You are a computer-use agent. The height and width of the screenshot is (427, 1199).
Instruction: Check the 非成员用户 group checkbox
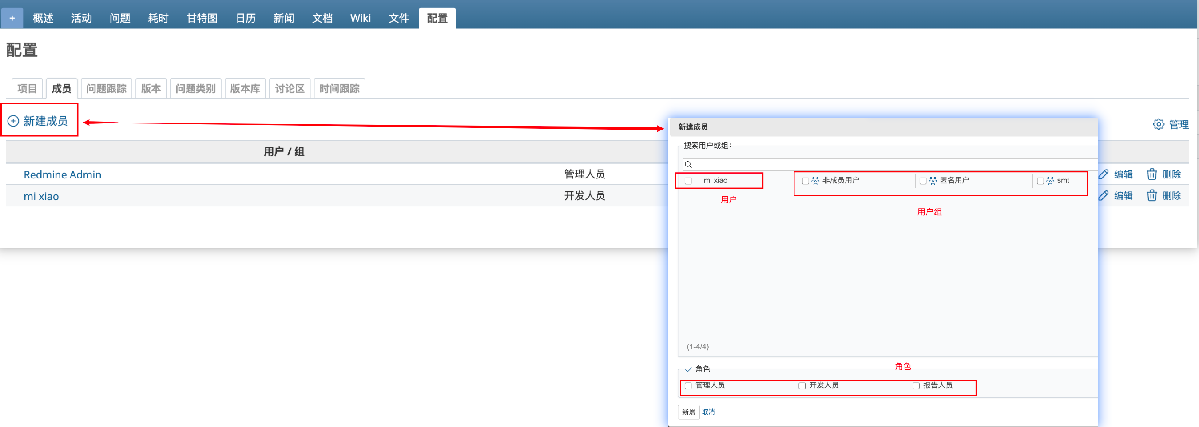(805, 181)
